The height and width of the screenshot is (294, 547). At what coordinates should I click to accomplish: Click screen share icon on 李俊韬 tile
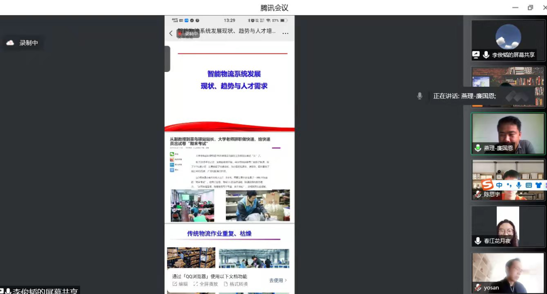point(476,55)
